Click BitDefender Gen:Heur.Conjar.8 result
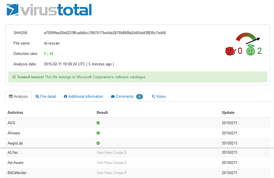The height and width of the screenshot is (178, 274). click(x=112, y=173)
